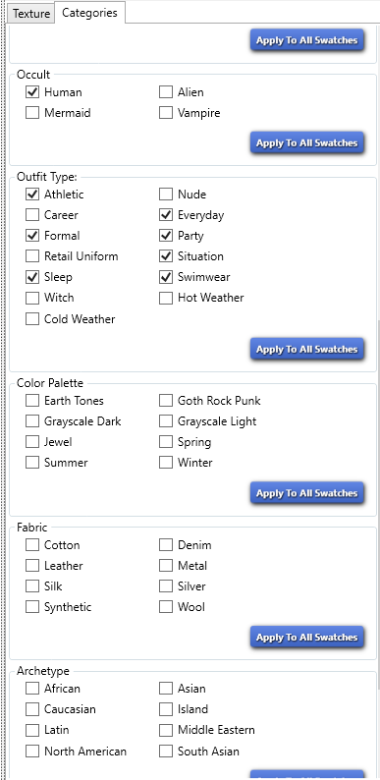Image resolution: width=380 pixels, height=780 pixels.
Task: Select the Categories tab
Action: 89,13
